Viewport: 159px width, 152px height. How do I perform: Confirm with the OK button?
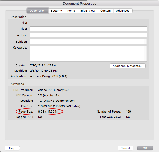pyautogui.click(x=145, y=148)
